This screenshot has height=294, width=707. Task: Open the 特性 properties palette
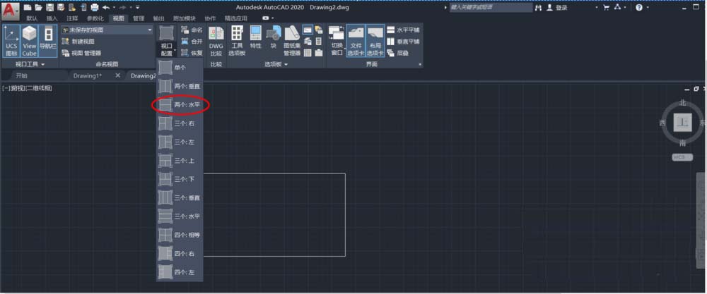pos(255,41)
